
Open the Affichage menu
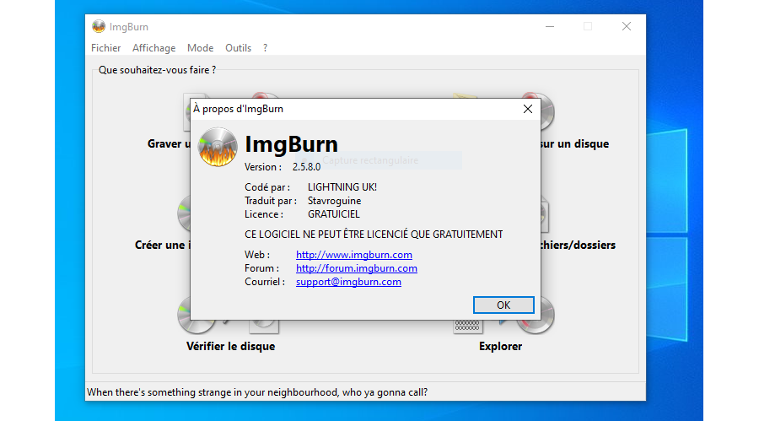[x=154, y=48]
